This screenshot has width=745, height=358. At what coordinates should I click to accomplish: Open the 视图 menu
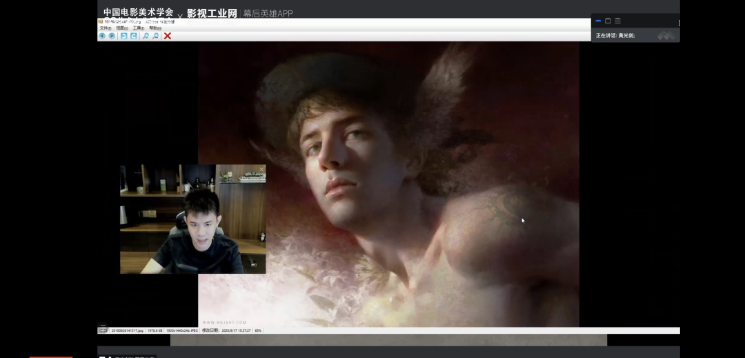click(121, 28)
